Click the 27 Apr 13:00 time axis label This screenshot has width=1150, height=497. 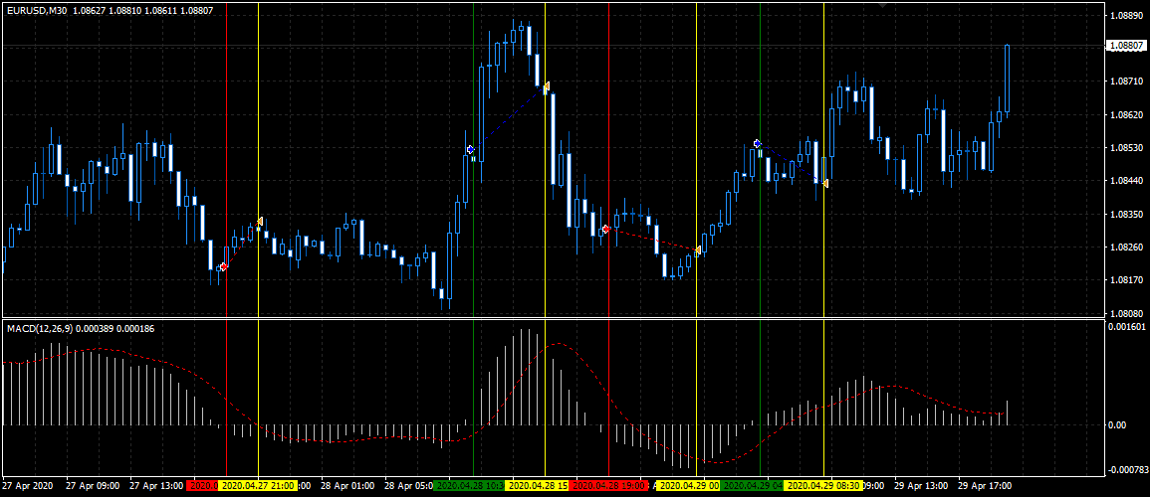click(156, 485)
